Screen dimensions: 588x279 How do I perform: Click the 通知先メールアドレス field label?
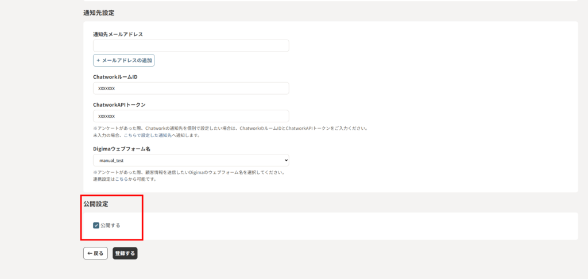click(118, 34)
